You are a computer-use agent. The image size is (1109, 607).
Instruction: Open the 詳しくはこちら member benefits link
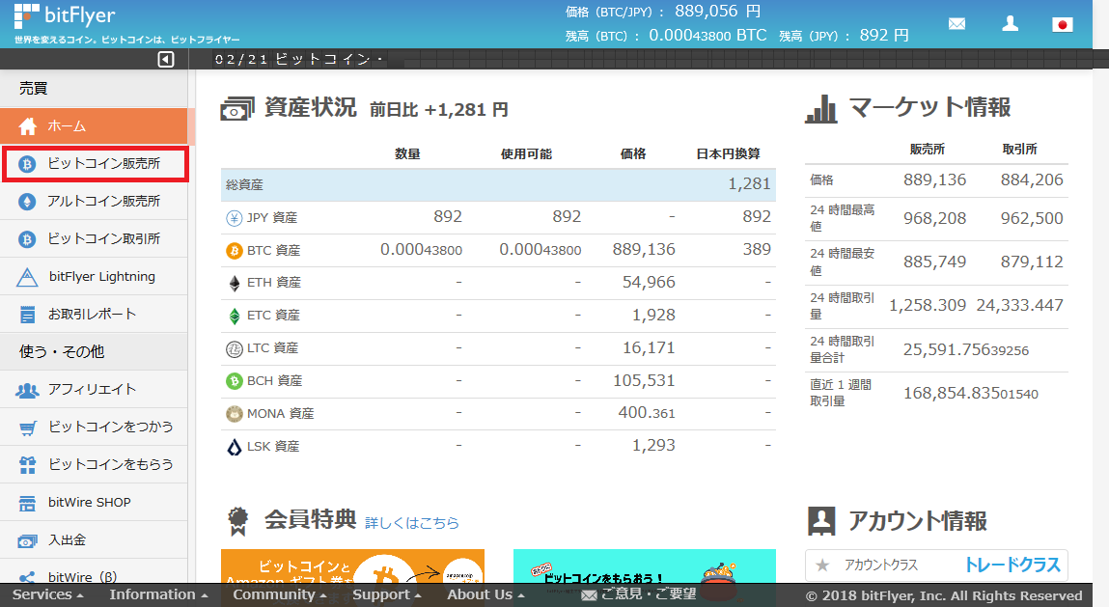411,523
